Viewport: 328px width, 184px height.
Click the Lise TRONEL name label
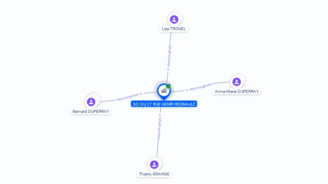point(174,29)
